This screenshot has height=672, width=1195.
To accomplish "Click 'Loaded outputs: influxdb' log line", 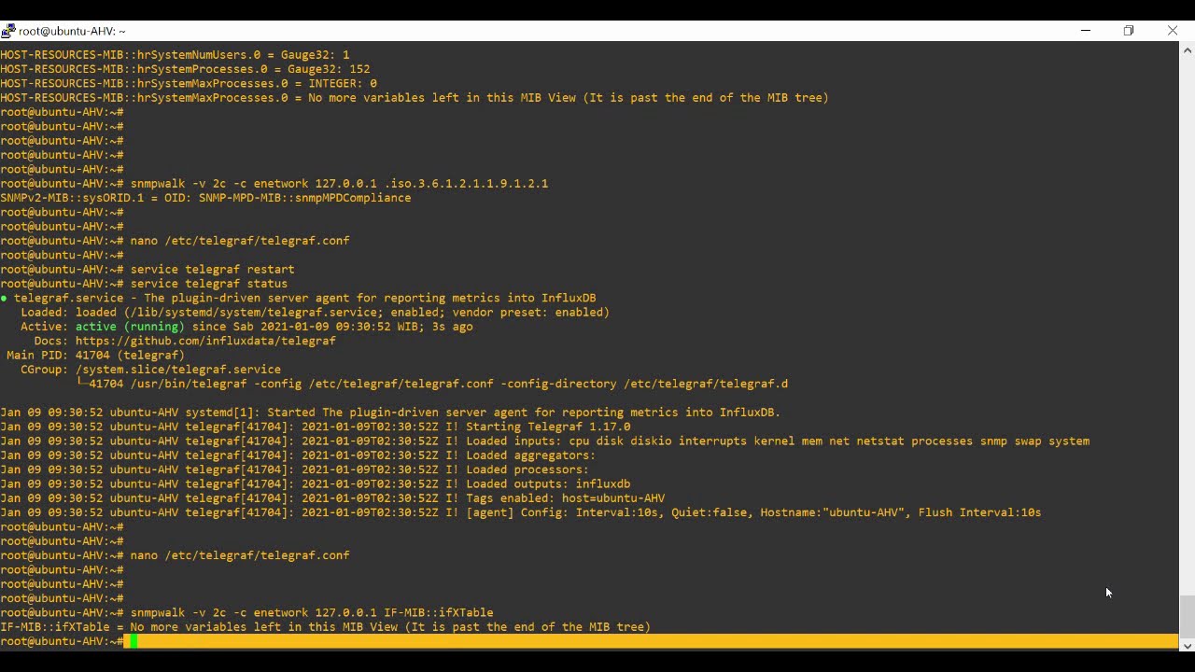I will 316,483.
